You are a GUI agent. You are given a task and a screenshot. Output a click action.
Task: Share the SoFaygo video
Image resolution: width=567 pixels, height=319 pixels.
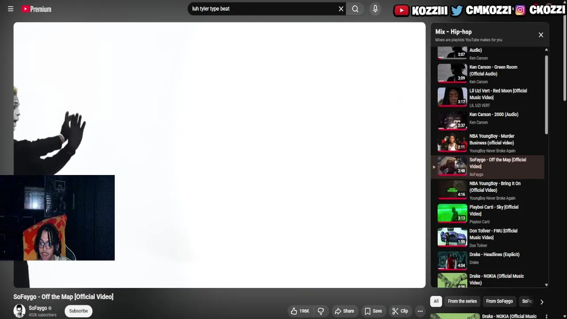[x=344, y=311]
